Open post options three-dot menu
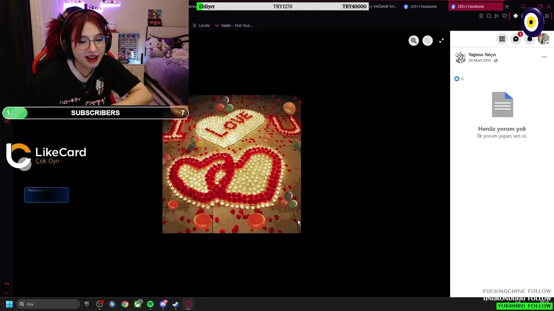 [544, 57]
